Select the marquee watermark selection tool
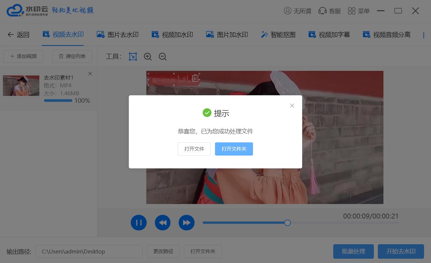Screen dimensions: 431x263 click(132, 56)
